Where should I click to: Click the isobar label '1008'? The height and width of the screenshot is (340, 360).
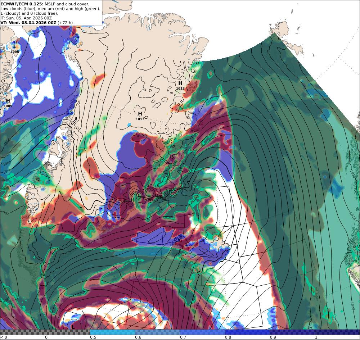click(7, 119)
